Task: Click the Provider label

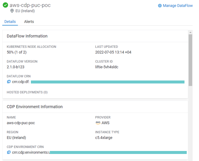Action: coord(103,117)
